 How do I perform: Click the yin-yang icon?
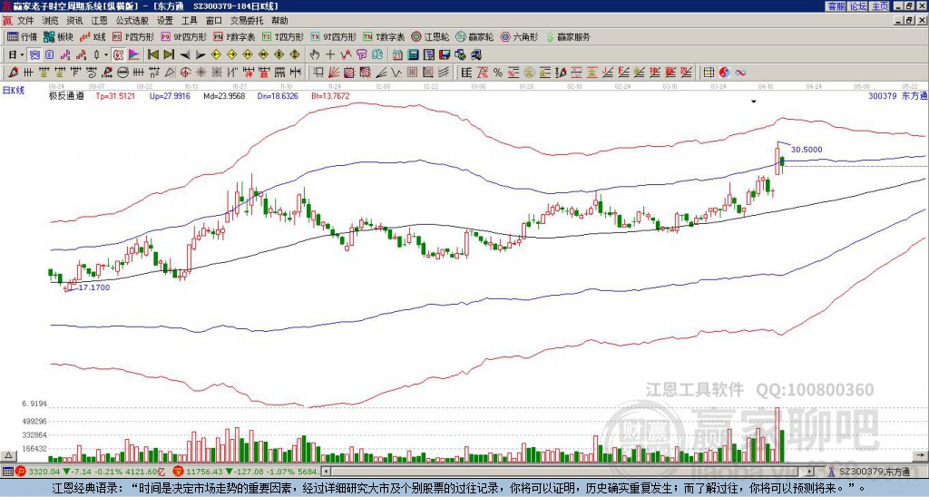coord(724,73)
